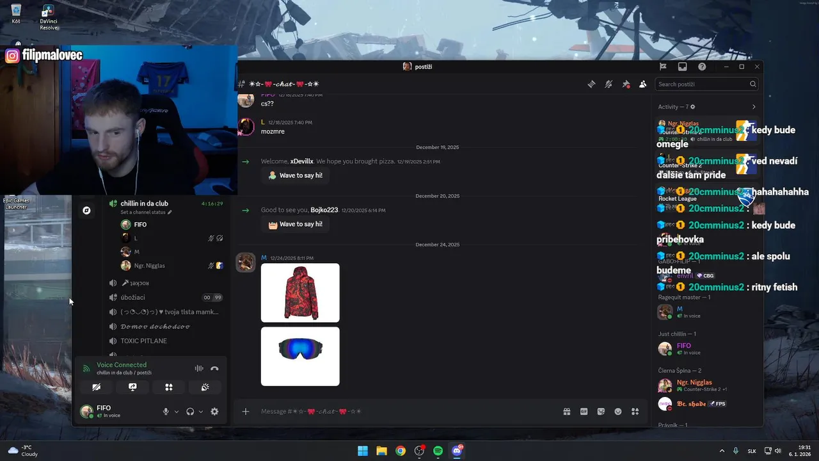The width and height of the screenshot is (819, 461).
Task: Open headphone output options arrow
Action: pyautogui.click(x=201, y=412)
